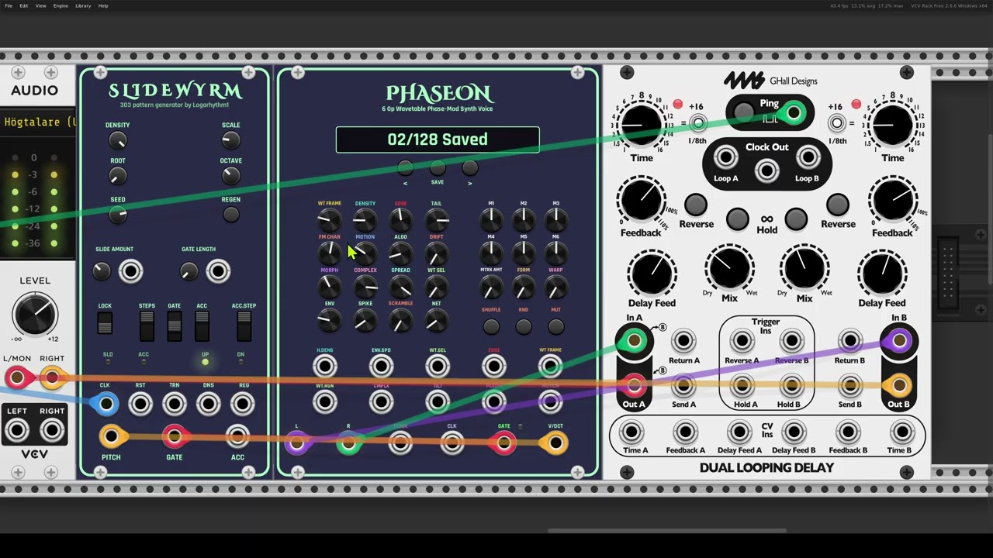This screenshot has height=558, width=993.
Task: Click the Phaseon MTRX AMT knob
Action: 491,288
